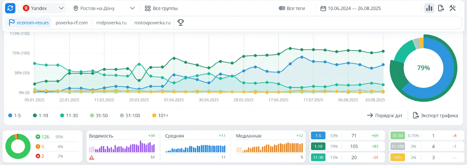Click the green up-arrow improved positions icon
The height and width of the screenshot is (165, 467).
[38, 137]
